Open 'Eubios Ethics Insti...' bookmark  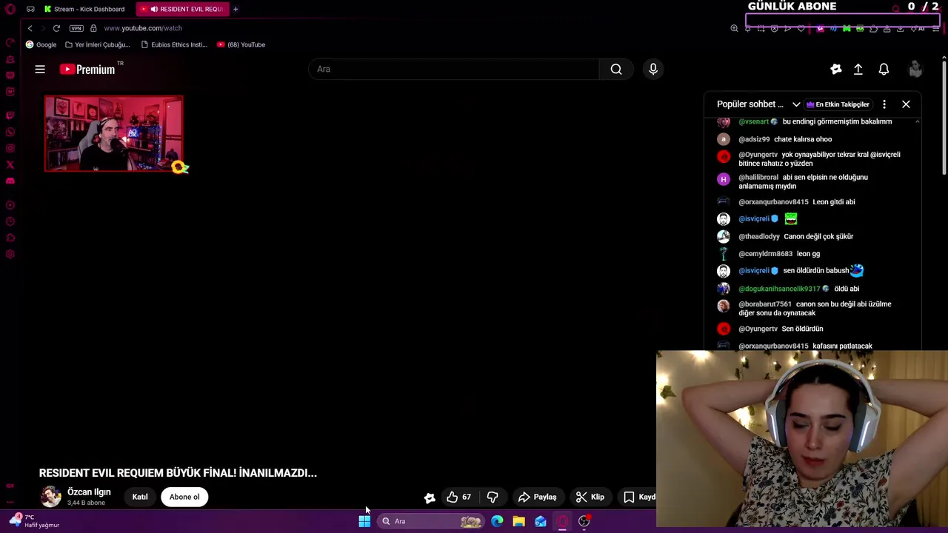174,44
